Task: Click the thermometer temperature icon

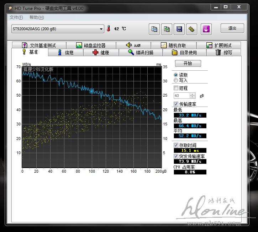Action: 108,29
